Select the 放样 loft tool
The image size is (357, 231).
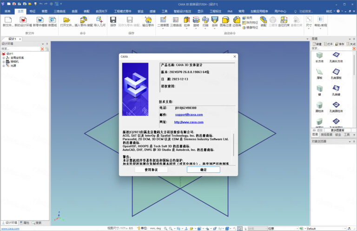[x=215, y=20]
